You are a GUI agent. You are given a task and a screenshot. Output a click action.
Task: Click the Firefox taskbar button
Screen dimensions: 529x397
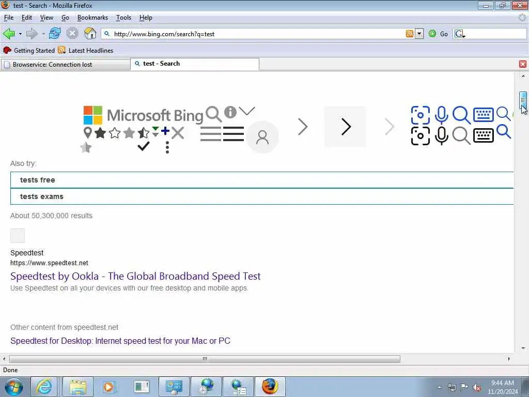click(x=270, y=387)
